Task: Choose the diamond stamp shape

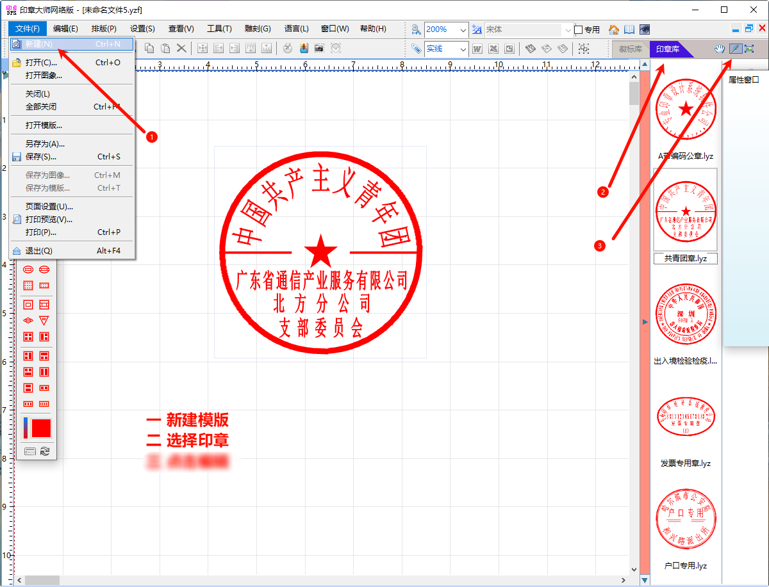Action: click(x=28, y=320)
